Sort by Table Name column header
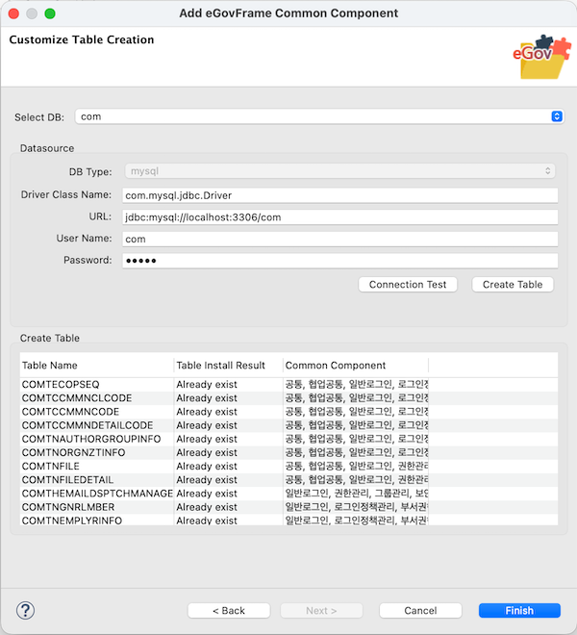The image size is (577, 635). click(96, 366)
